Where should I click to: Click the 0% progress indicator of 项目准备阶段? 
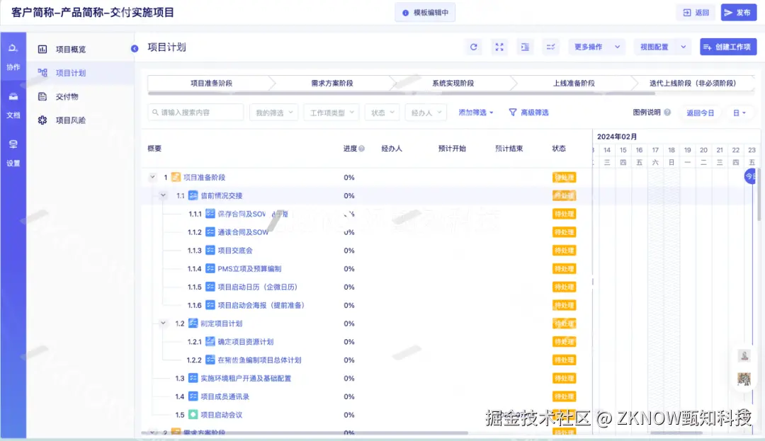[x=348, y=177]
